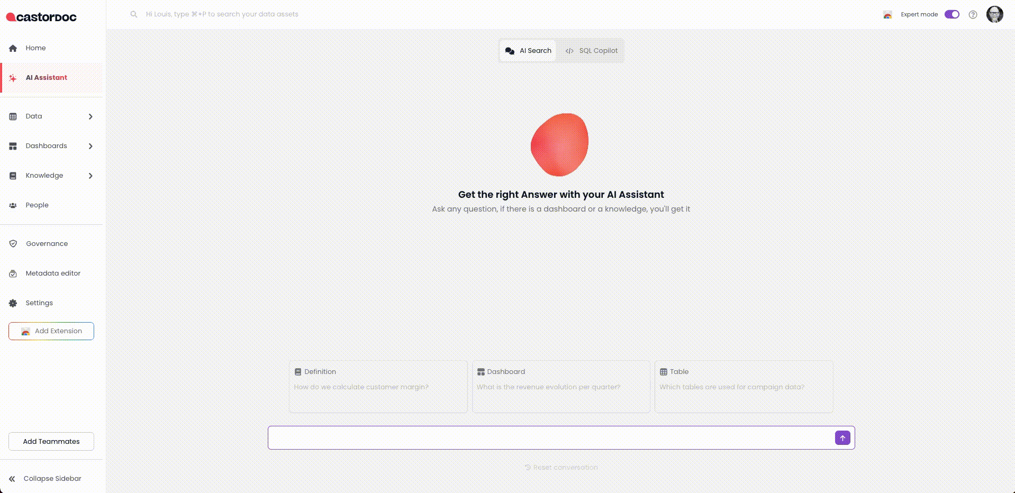Click the CastorDoc logo
The height and width of the screenshot is (493, 1015).
(41, 17)
